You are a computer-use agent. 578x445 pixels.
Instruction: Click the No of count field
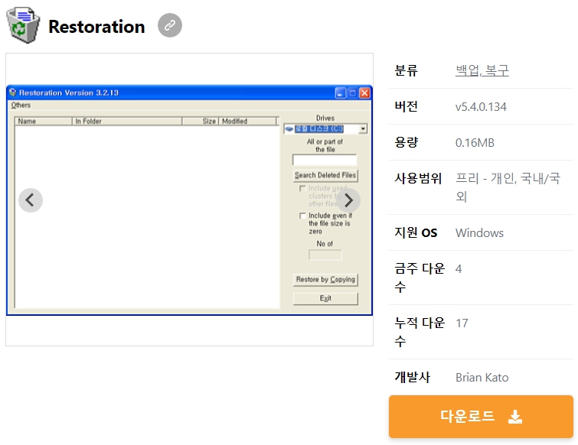[x=325, y=255]
